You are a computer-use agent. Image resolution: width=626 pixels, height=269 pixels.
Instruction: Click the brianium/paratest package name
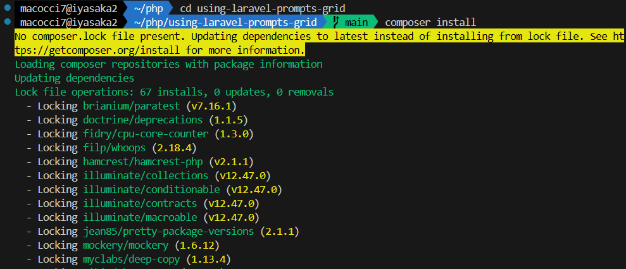132,106
